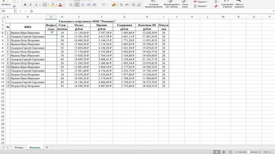Toggle underline formatting (Ч)
The image size is (275, 154).
[36, 5]
